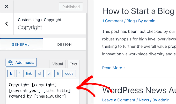Viewport: 176px width, 104px height.
Task: Open the How to Start a Blog post title
Action: point(138,11)
